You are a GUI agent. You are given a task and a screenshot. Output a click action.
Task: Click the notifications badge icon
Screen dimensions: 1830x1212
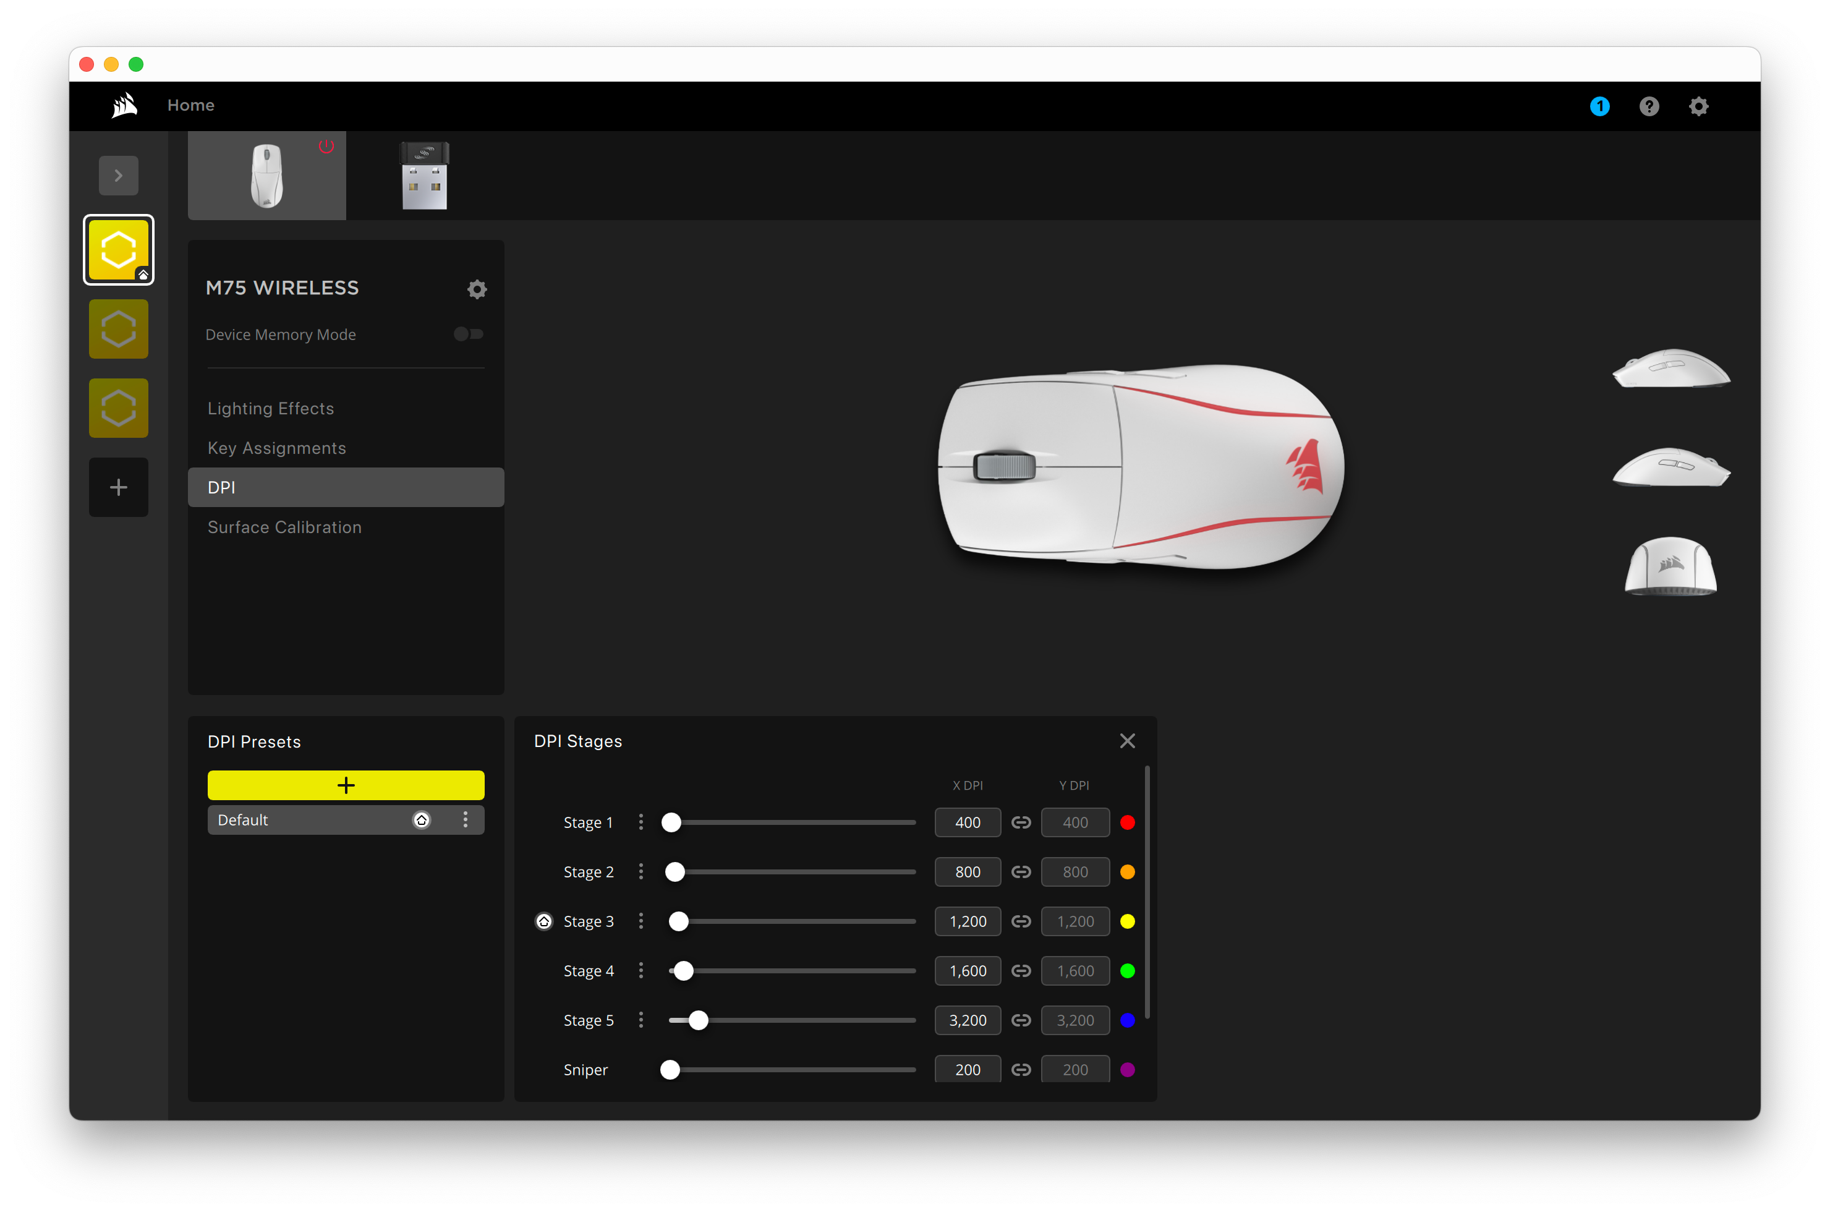pyautogui.click(x=1599, y=106)
